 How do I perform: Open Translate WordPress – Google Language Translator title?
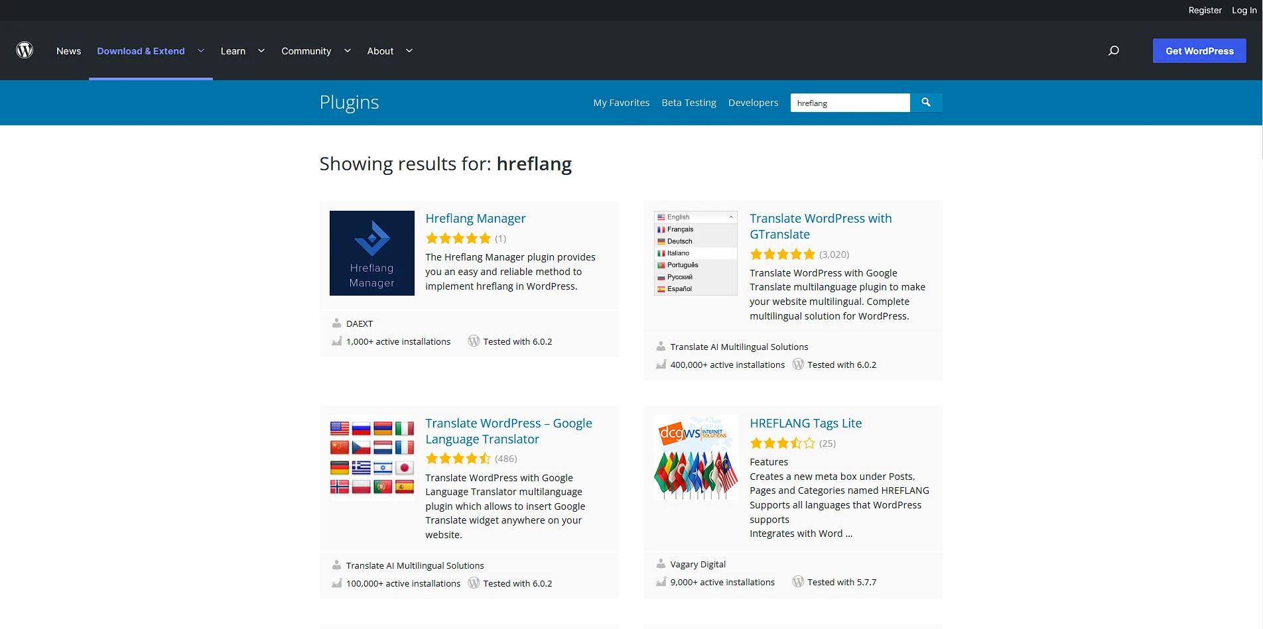click(509, 431)
